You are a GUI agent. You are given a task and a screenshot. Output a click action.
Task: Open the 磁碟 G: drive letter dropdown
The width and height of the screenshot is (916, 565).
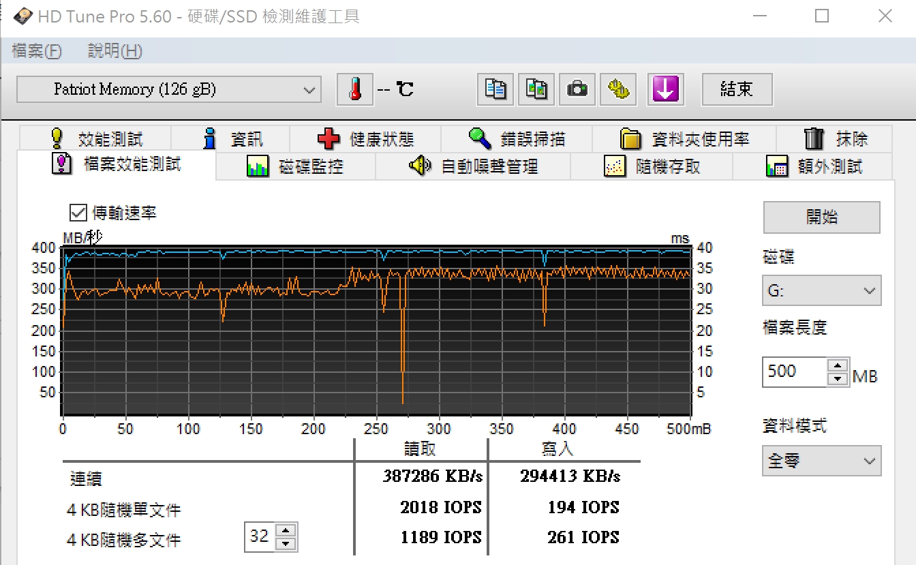tap(821, 291)
